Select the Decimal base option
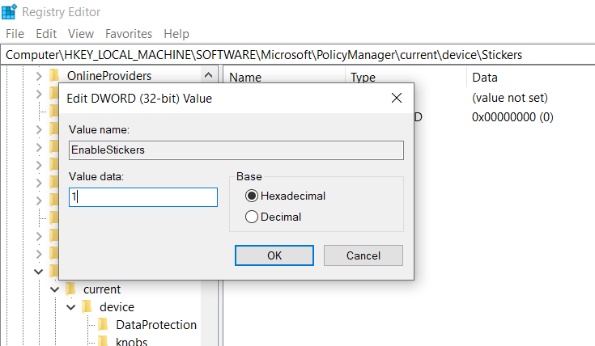Screen dimensions: 595x346 click(252, 217)
